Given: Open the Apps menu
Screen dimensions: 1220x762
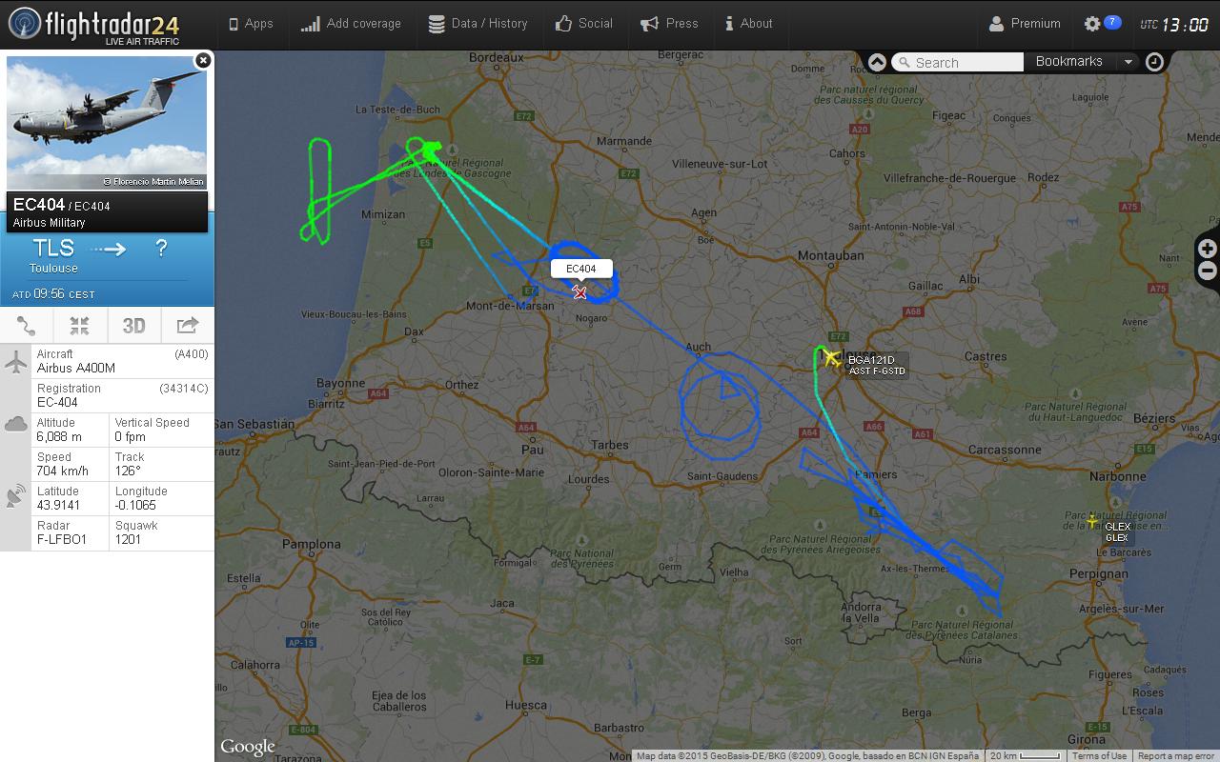Looking at the screenshot, I should (251, 24).
